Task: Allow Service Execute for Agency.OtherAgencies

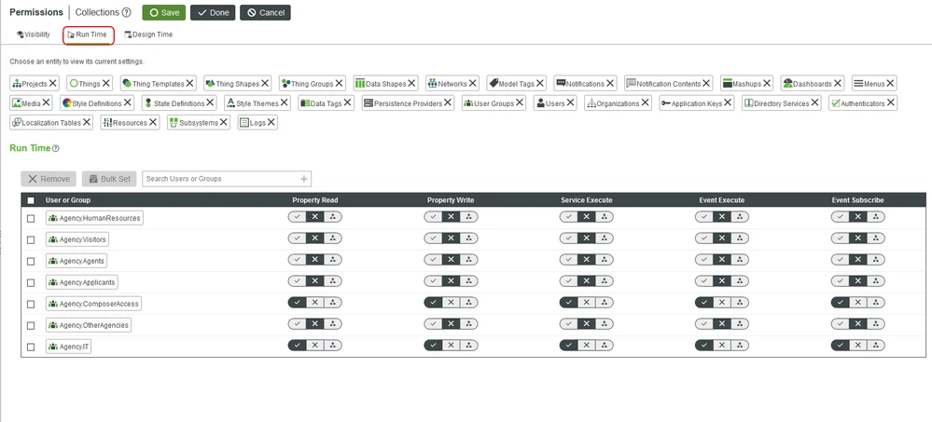Action: tap(569, 324)
